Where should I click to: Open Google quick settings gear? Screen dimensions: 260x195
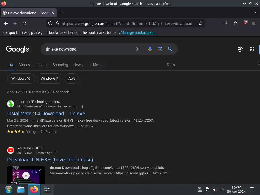(240, 49)
